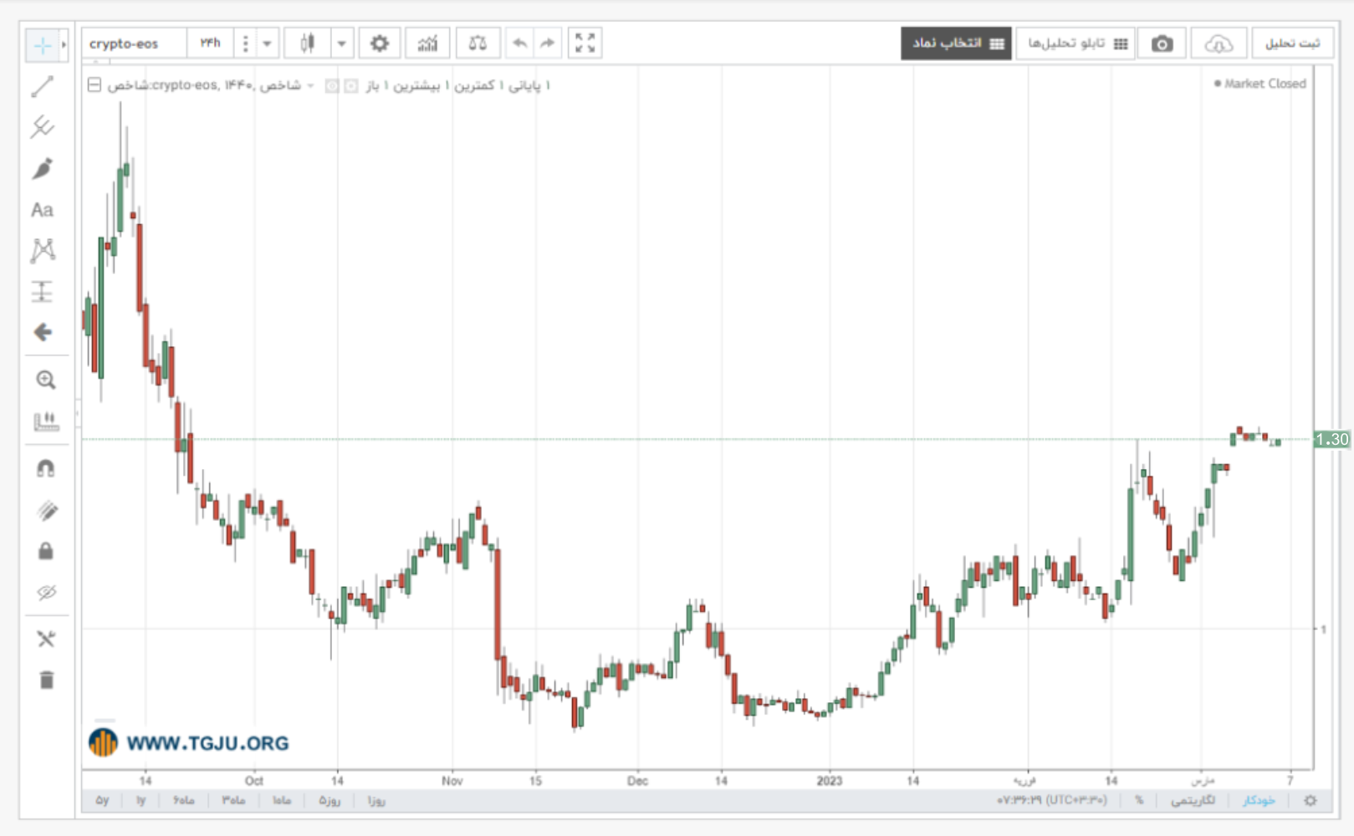Toggle auto scale (خودکار)
The image size is (1354, 836).
[x=1259, y=801]
